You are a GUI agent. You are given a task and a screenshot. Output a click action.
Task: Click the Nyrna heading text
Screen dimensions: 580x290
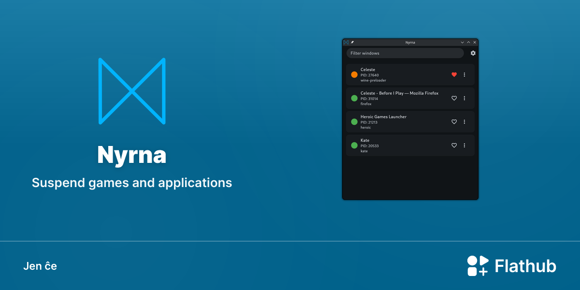(132, 155)
